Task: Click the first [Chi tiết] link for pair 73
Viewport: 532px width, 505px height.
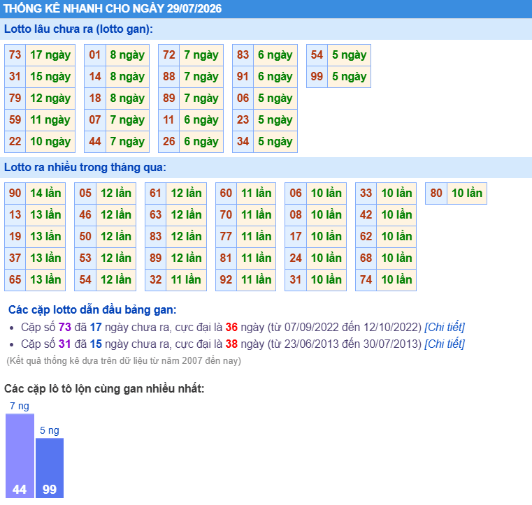Action: pyautogui.click(x=445, y=327)
